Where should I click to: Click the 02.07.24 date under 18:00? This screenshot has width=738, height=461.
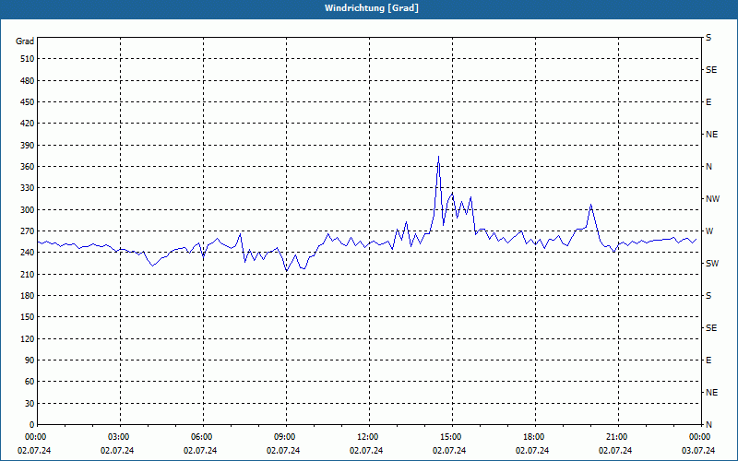[x=532, y=451]
